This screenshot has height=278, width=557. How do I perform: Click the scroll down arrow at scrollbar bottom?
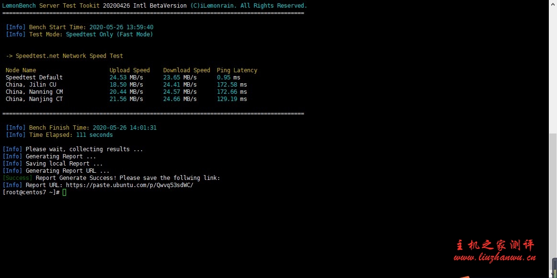(553, 275)
